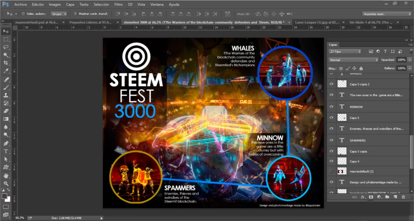
Task: Hide the Capa 4 layer
Action: pos(331,161)
